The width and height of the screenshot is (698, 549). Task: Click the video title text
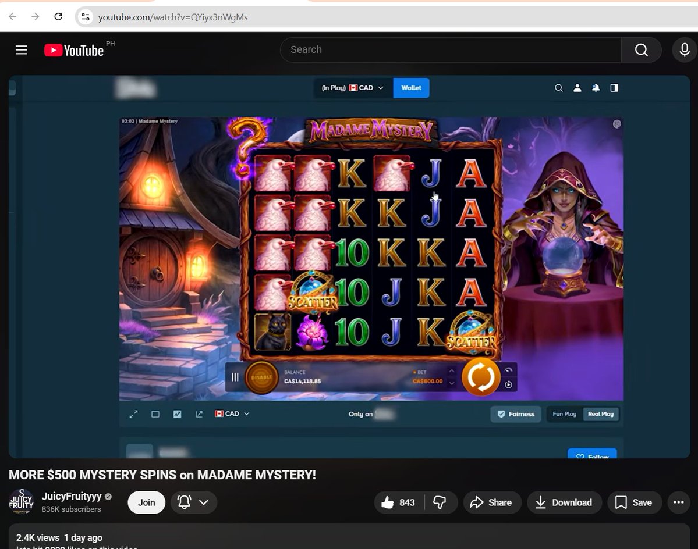pyautogui.click(x=162, y=475)
